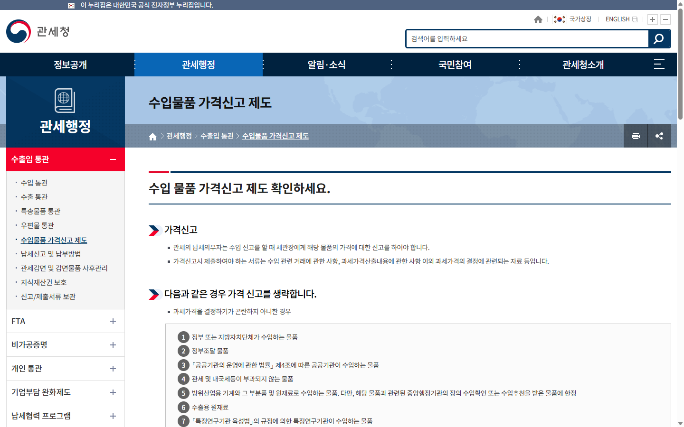Go to home via header house icon
This screenshot has height=427, width=684.
click(538, 19)
